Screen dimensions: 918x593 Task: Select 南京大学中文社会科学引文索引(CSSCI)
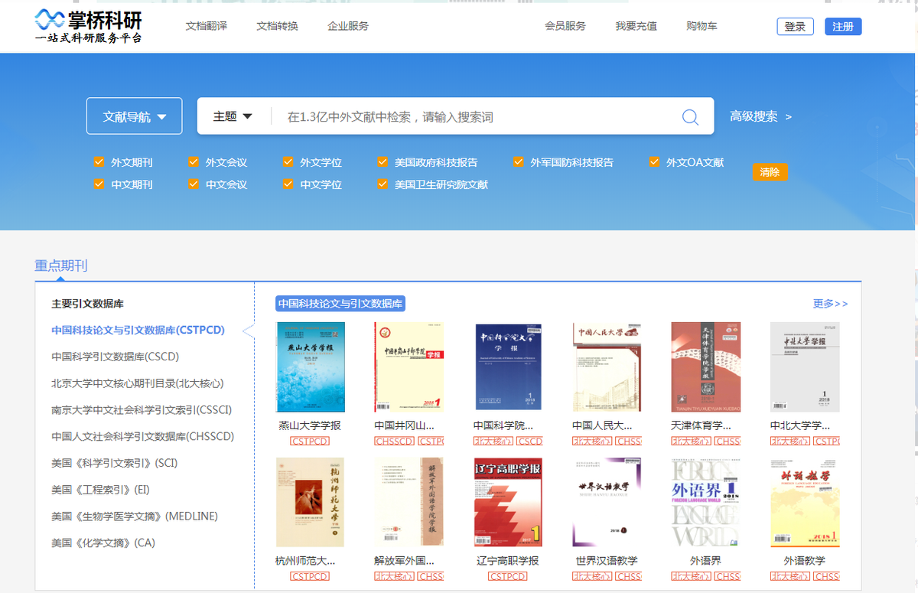point(142,410)
